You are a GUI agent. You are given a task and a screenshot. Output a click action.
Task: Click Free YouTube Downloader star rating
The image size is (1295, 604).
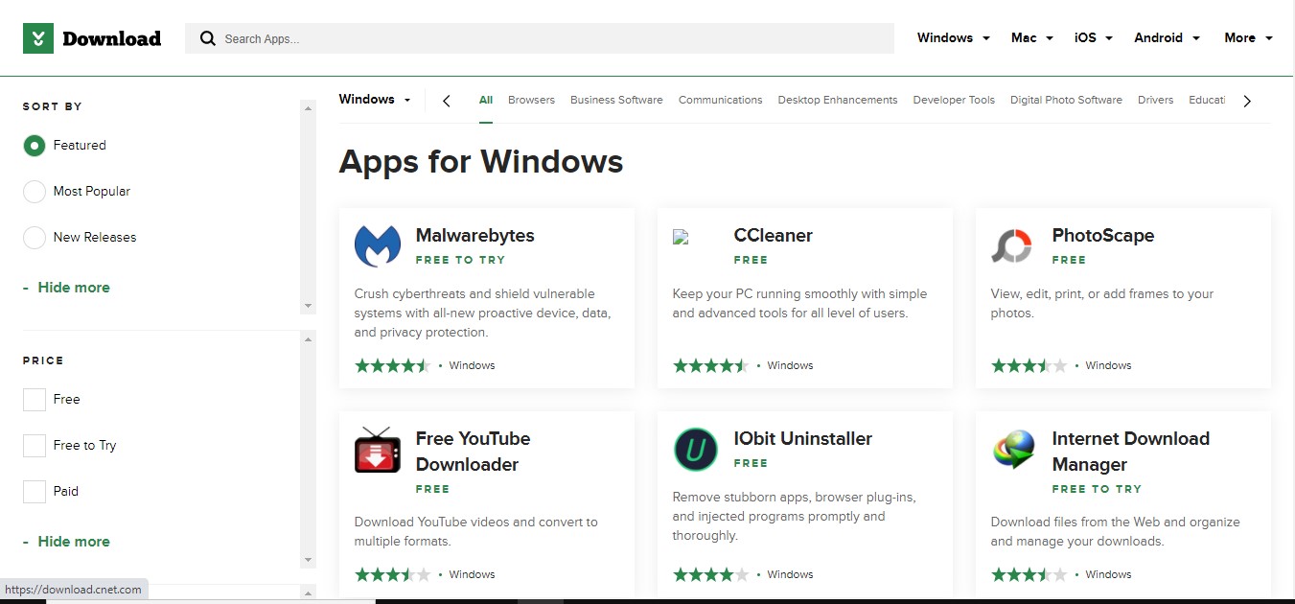tap(392, 574)
